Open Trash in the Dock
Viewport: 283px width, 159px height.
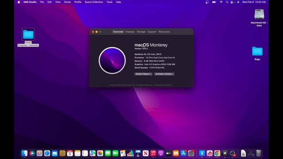(258, 153)
